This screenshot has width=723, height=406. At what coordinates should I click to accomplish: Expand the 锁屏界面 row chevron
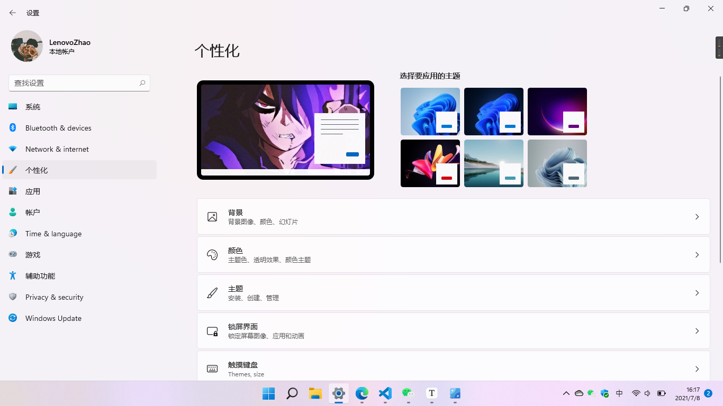(697, 331)
